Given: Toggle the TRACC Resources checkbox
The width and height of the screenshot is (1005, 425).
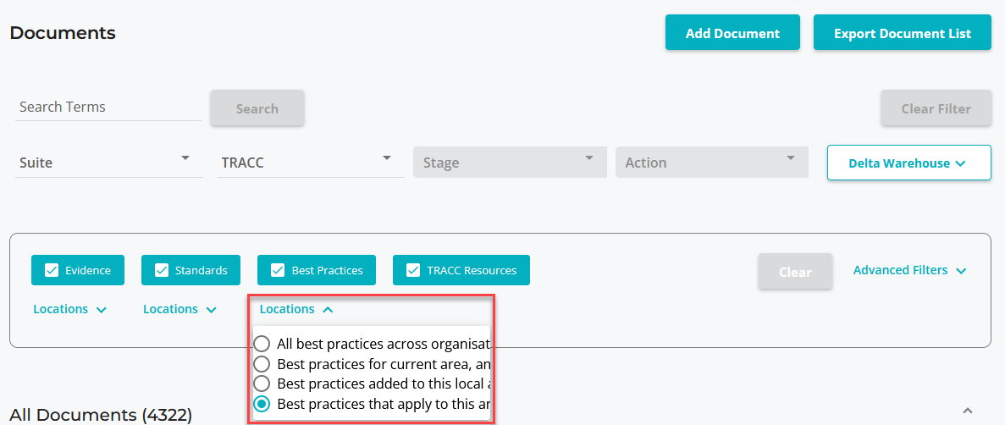Looking at the screenshot, I should [x=413, y=271].
